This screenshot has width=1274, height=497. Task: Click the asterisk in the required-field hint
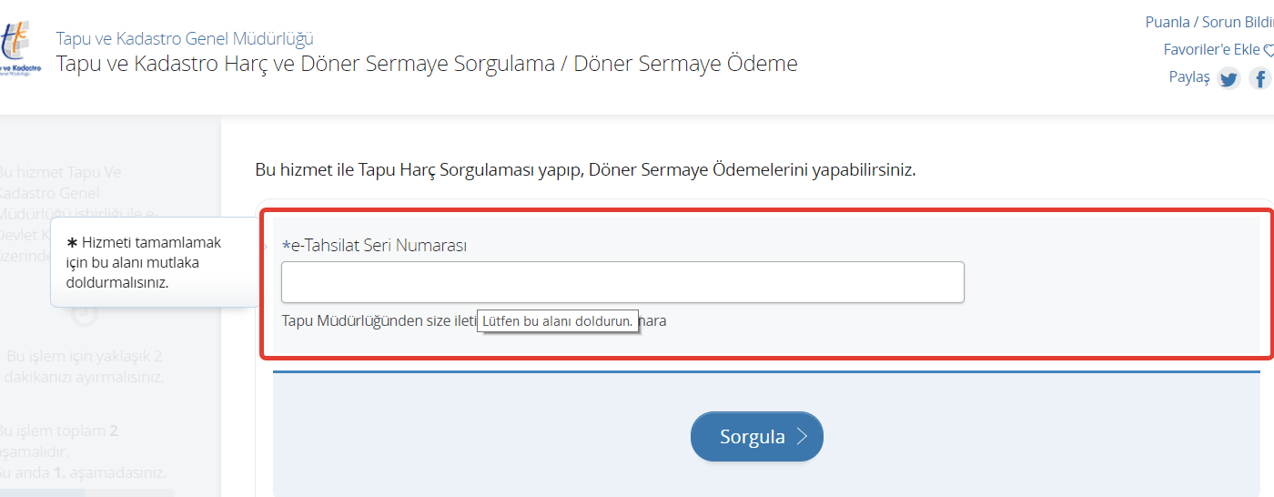tap(73, 243)
